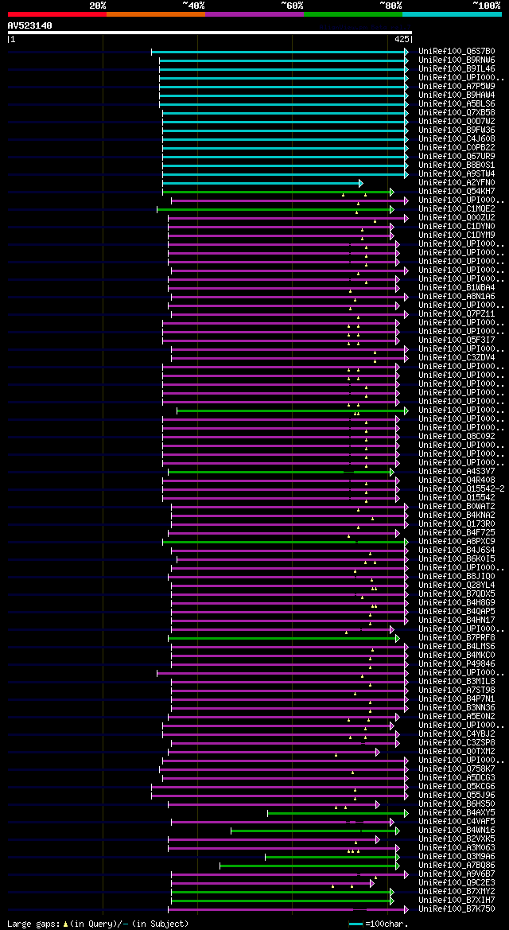Select hit name UniRef100_Q0TXM2
This screenshot has height=930, width=509.
click(x=457, y=752)
